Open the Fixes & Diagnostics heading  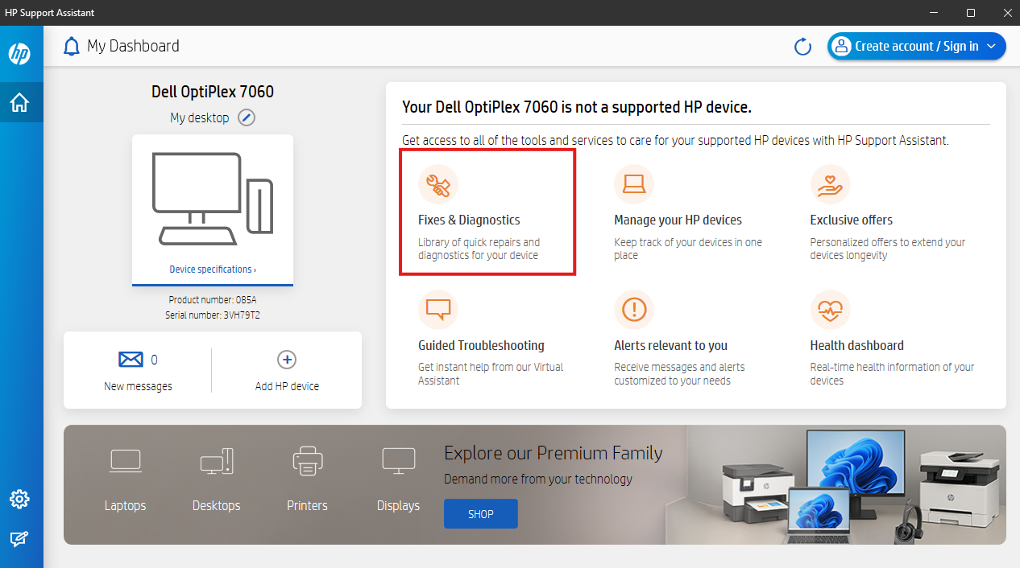(x=469, y=220)
